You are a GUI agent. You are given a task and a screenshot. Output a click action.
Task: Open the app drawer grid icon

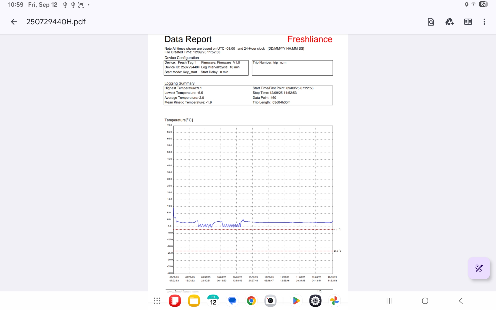click(x=157, y=301)
